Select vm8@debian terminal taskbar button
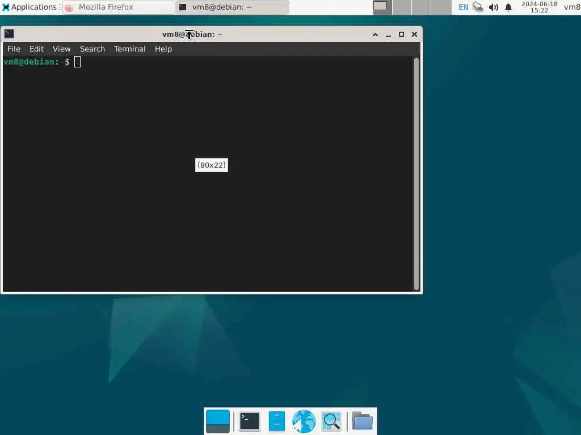 tap(232, 7)
